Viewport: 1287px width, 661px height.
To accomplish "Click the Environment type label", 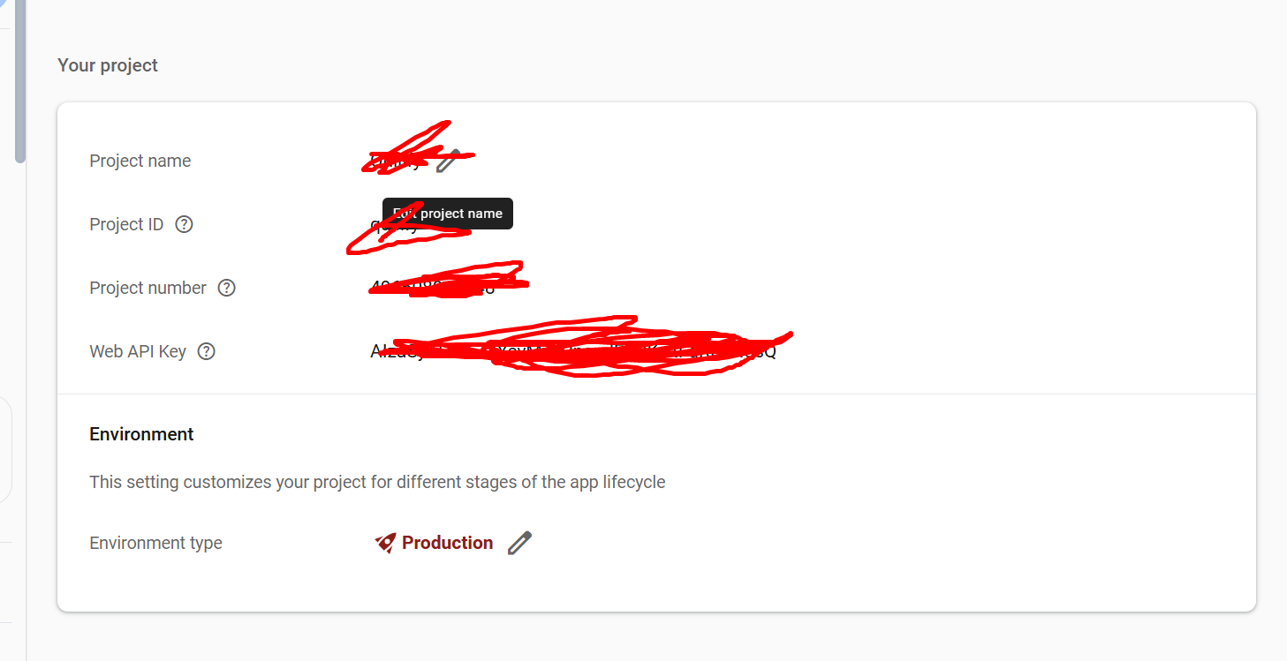I will click(x=155, y=543).
